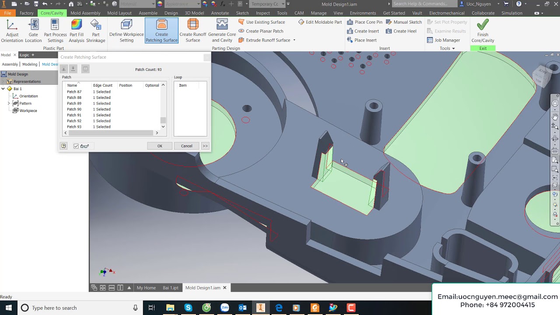Open the Annotate ribbon tab

click(220, 13)
